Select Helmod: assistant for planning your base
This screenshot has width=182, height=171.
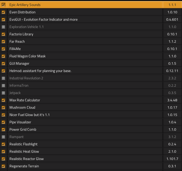(40, 71)
